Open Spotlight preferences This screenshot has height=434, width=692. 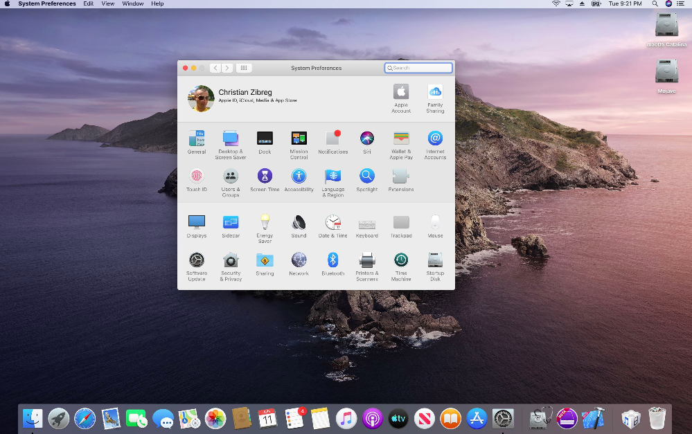[366, 176]
